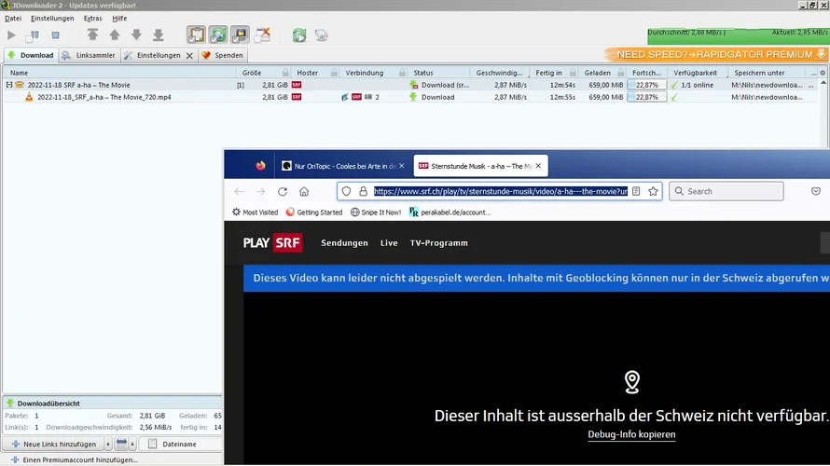Open the Einstellungen menu in menu bar

tap(52, 18)
